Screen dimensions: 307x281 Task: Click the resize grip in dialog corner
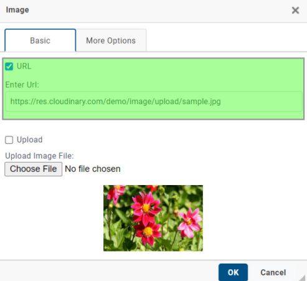[303, 277]
